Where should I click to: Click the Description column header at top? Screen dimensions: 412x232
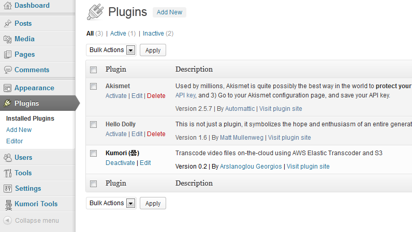[194, 69]
